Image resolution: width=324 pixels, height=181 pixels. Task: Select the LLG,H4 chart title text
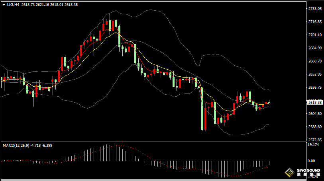click(13, 4)
